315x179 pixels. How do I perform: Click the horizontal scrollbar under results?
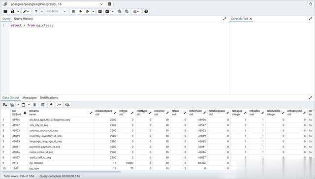pos(61,172)
